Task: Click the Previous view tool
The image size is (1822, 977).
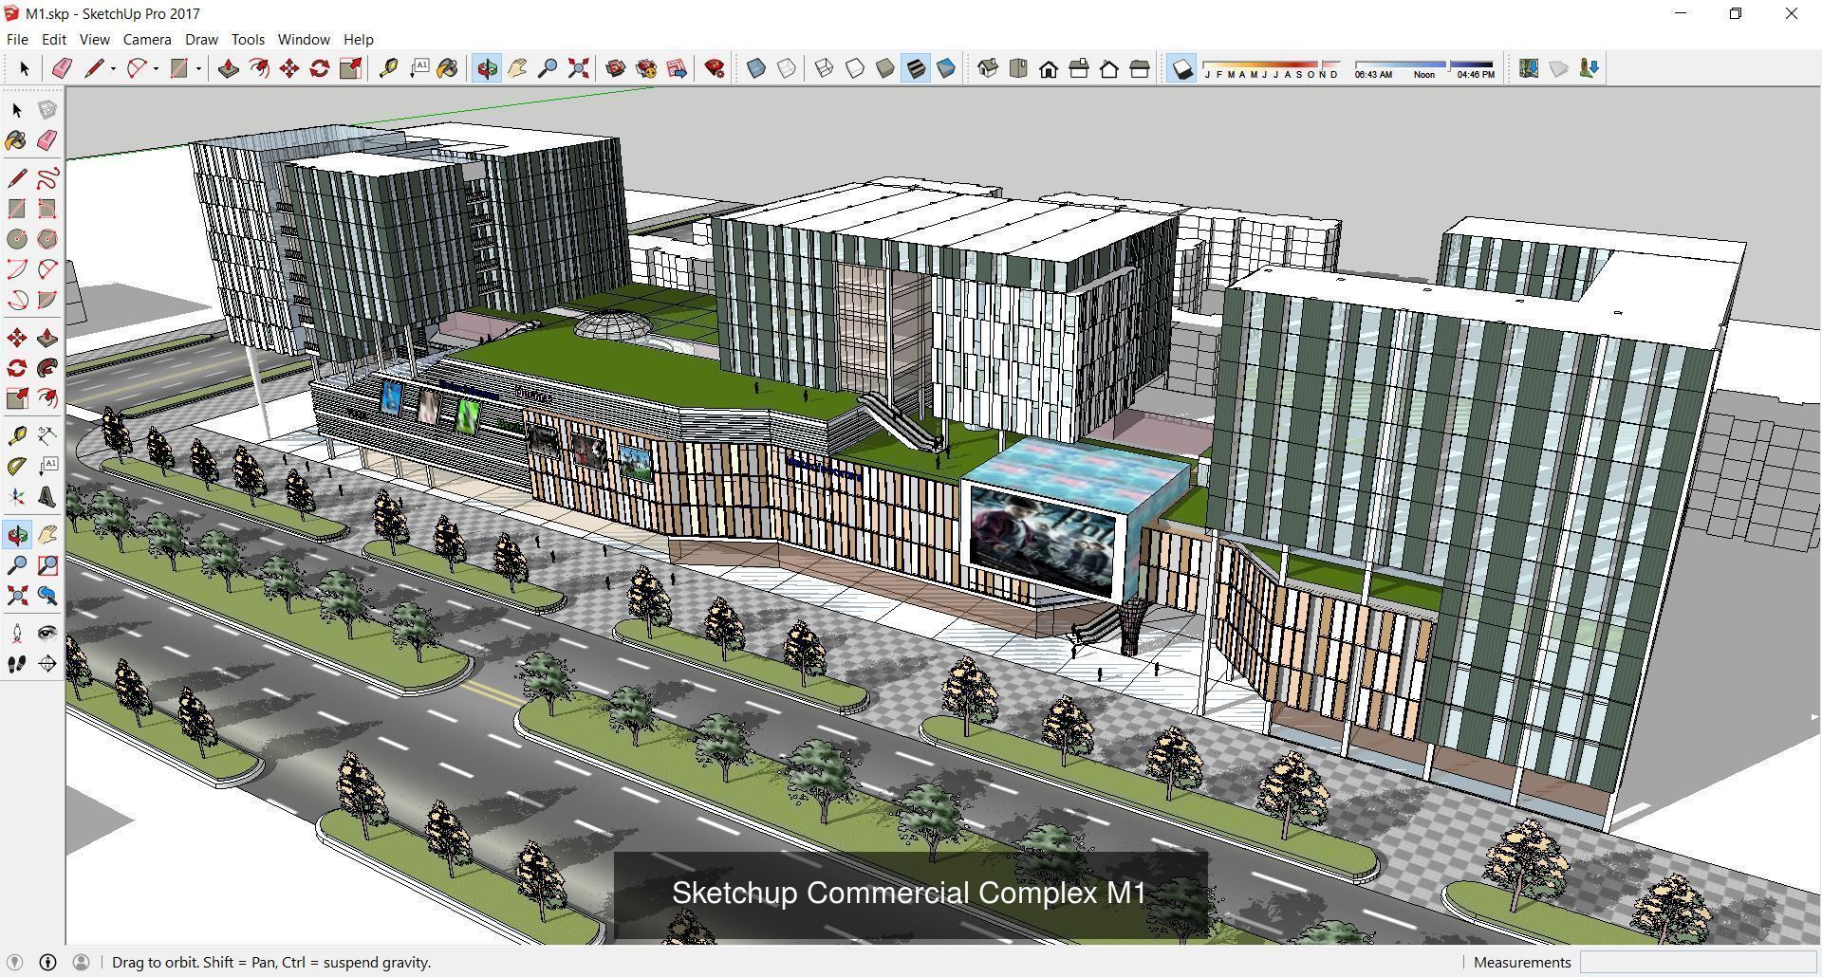Action: click(x=47, y=596)
